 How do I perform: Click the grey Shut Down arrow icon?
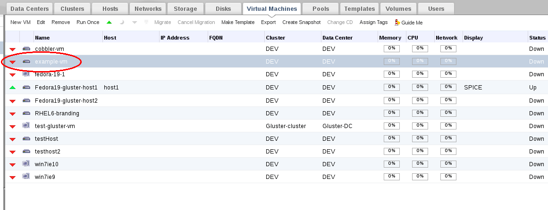(134, 22)
